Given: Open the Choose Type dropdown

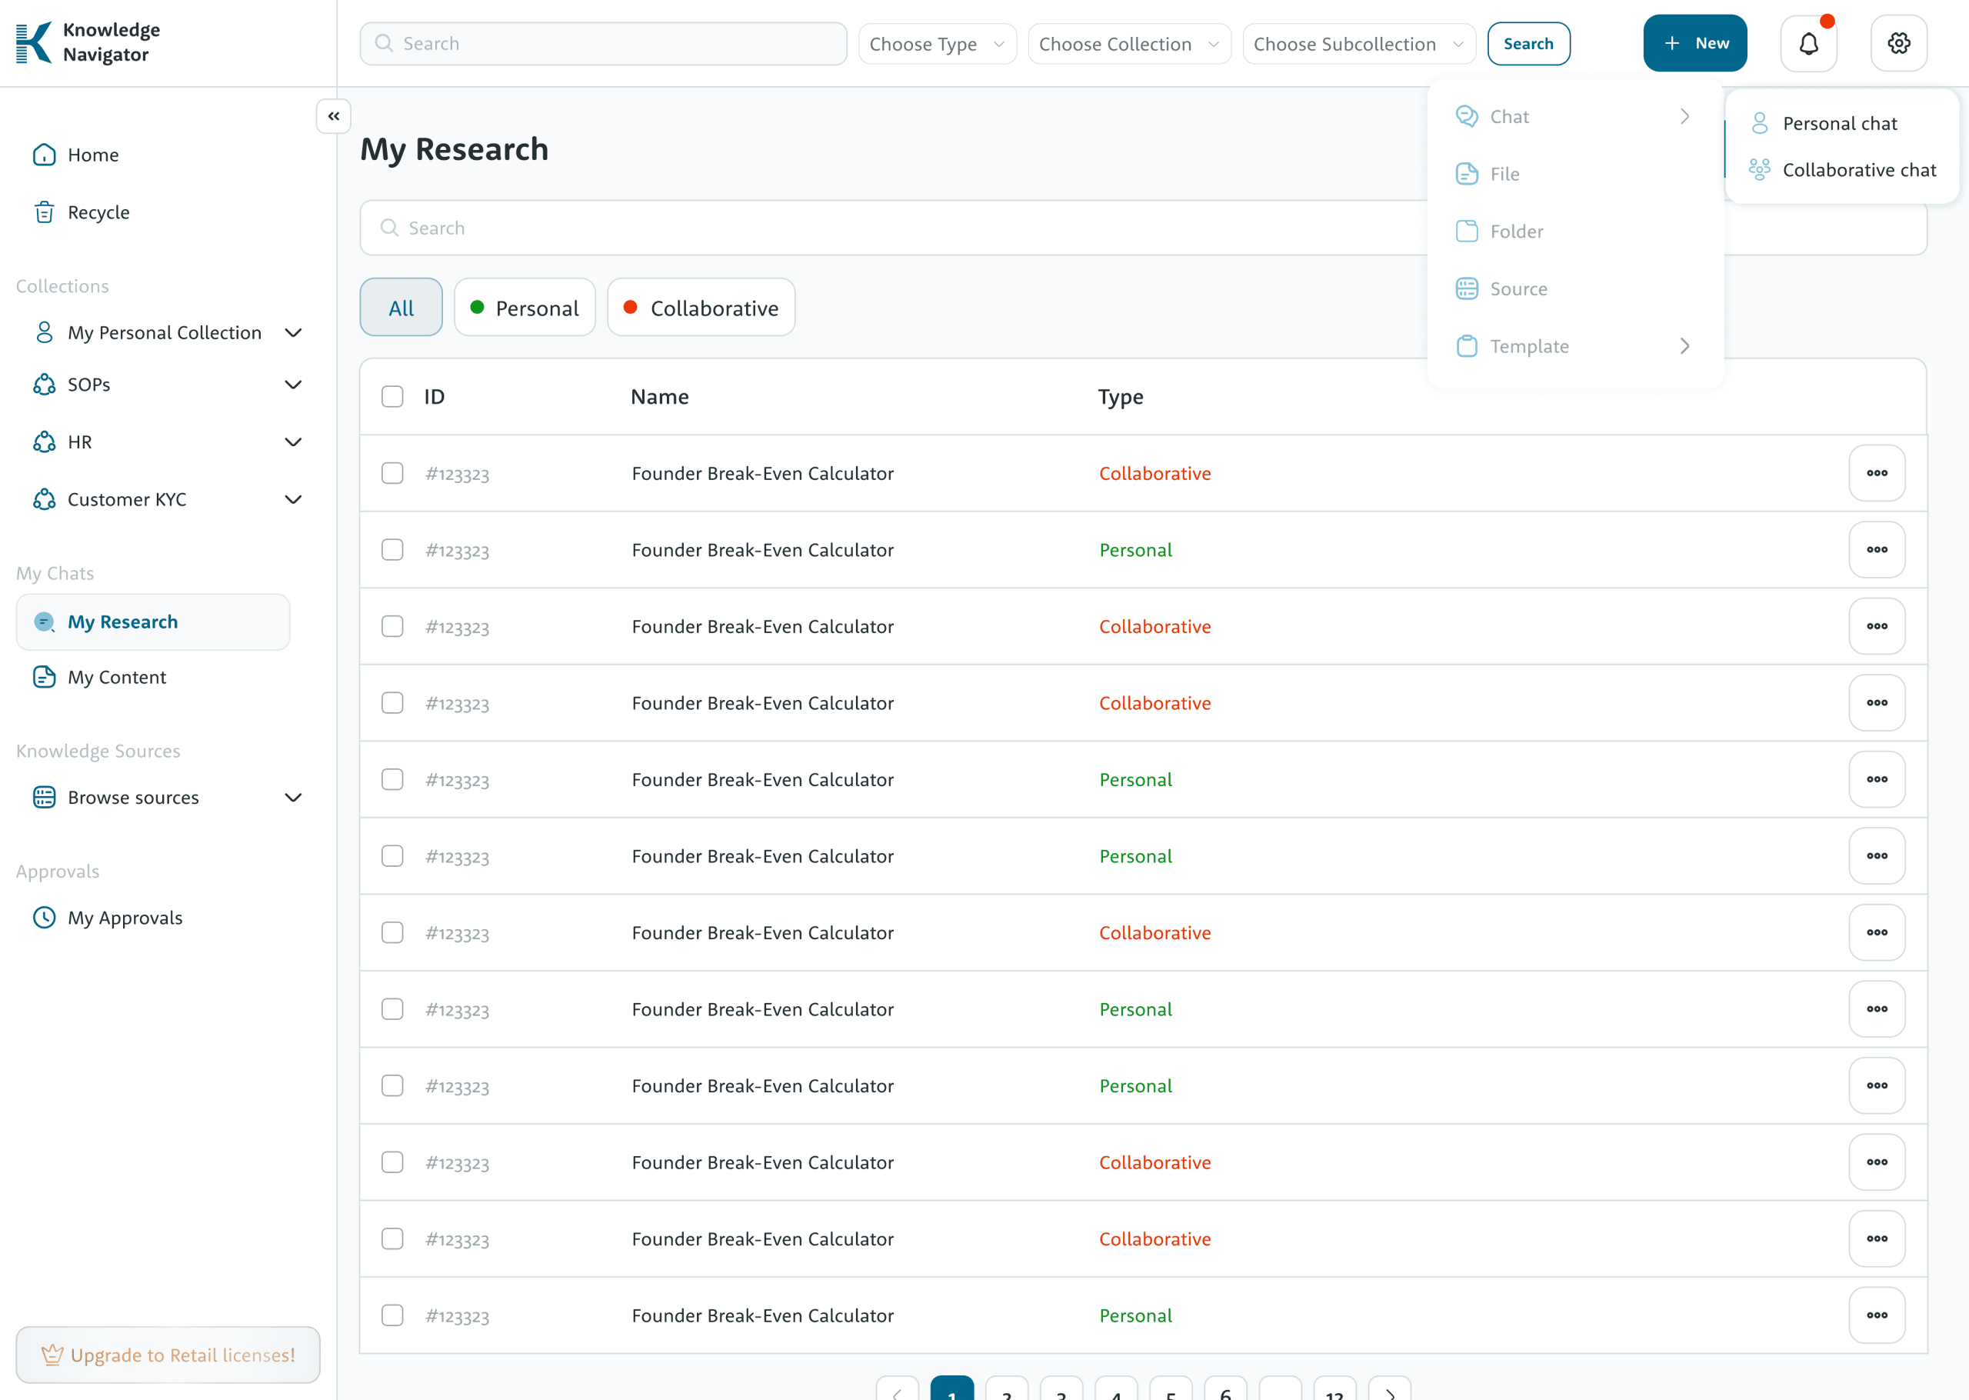Looking at the screenshot, I should click(937, 44).
